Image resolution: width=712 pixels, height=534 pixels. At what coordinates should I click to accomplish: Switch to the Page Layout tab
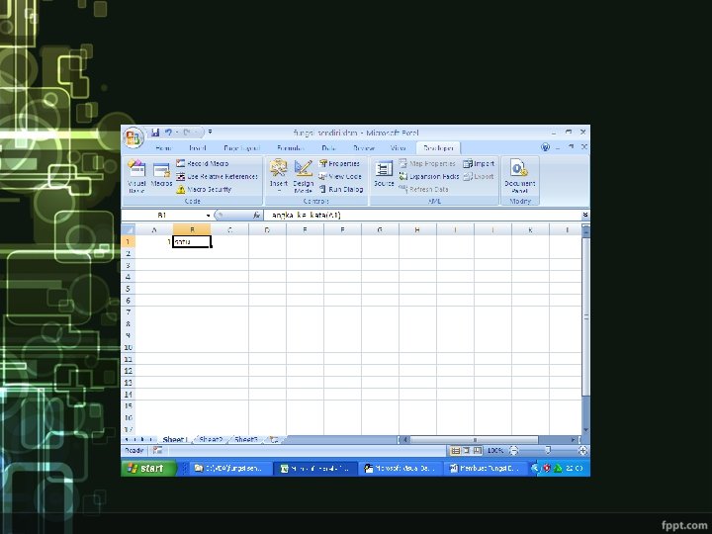pyautogui.click(x=241, y=148)
